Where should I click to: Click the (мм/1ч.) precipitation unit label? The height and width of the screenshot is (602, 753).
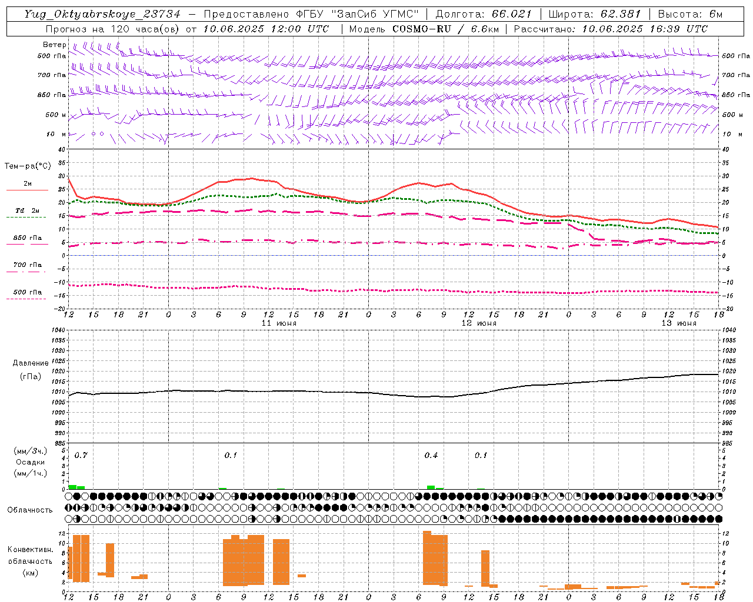coord(31,473)
